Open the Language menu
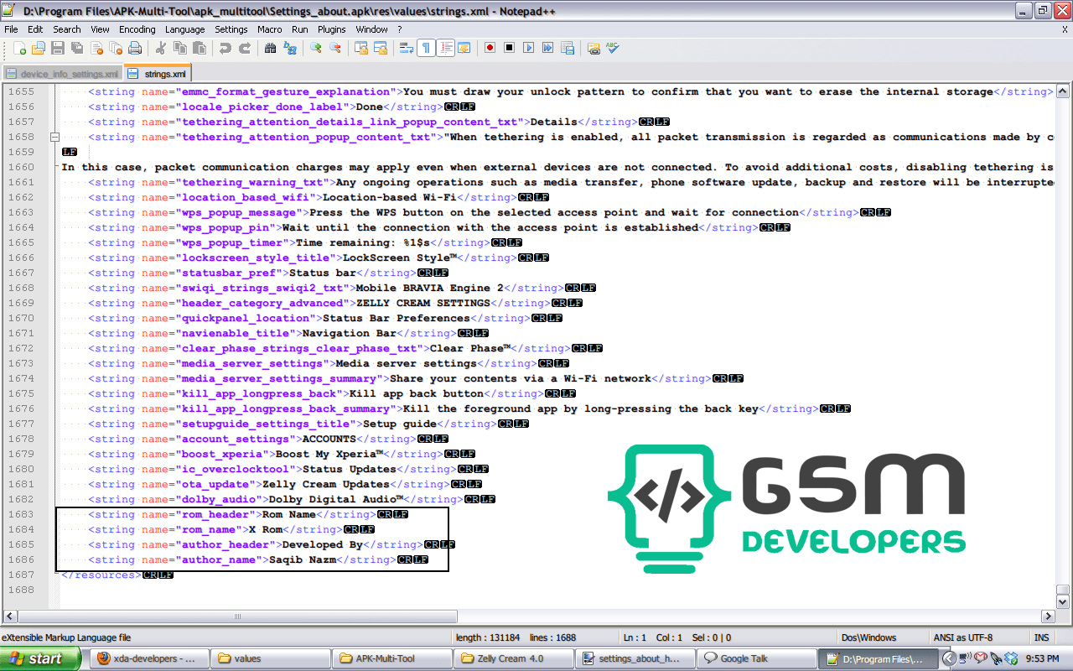 coord(184,29)
